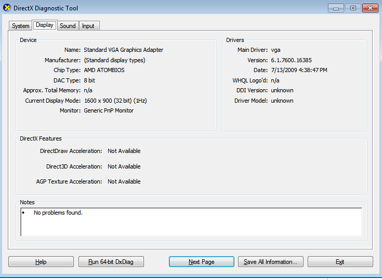This screenshot has width=382, height=280.
Task: Close the DirectX Diagnostic Tool window
Action: tap(370, 8)
